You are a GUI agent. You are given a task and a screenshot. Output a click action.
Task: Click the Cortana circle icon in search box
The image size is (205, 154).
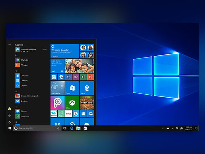coord(16,128)
